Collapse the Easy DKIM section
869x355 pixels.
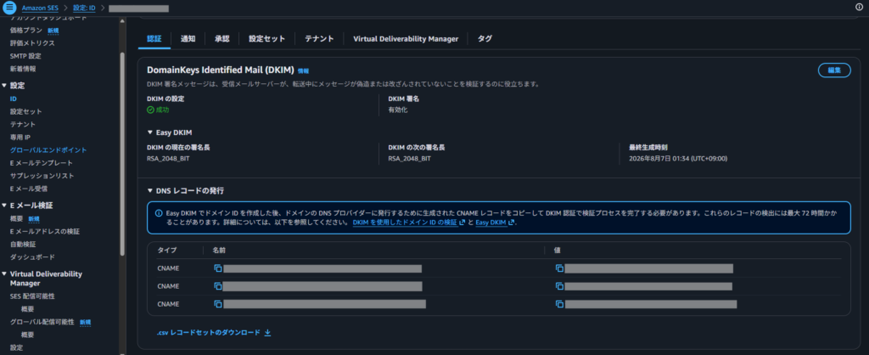click(x=149, y=132)
